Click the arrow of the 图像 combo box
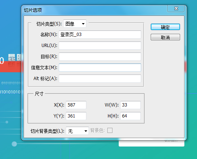This screenshot has height=159, width=197. (83, 24)
